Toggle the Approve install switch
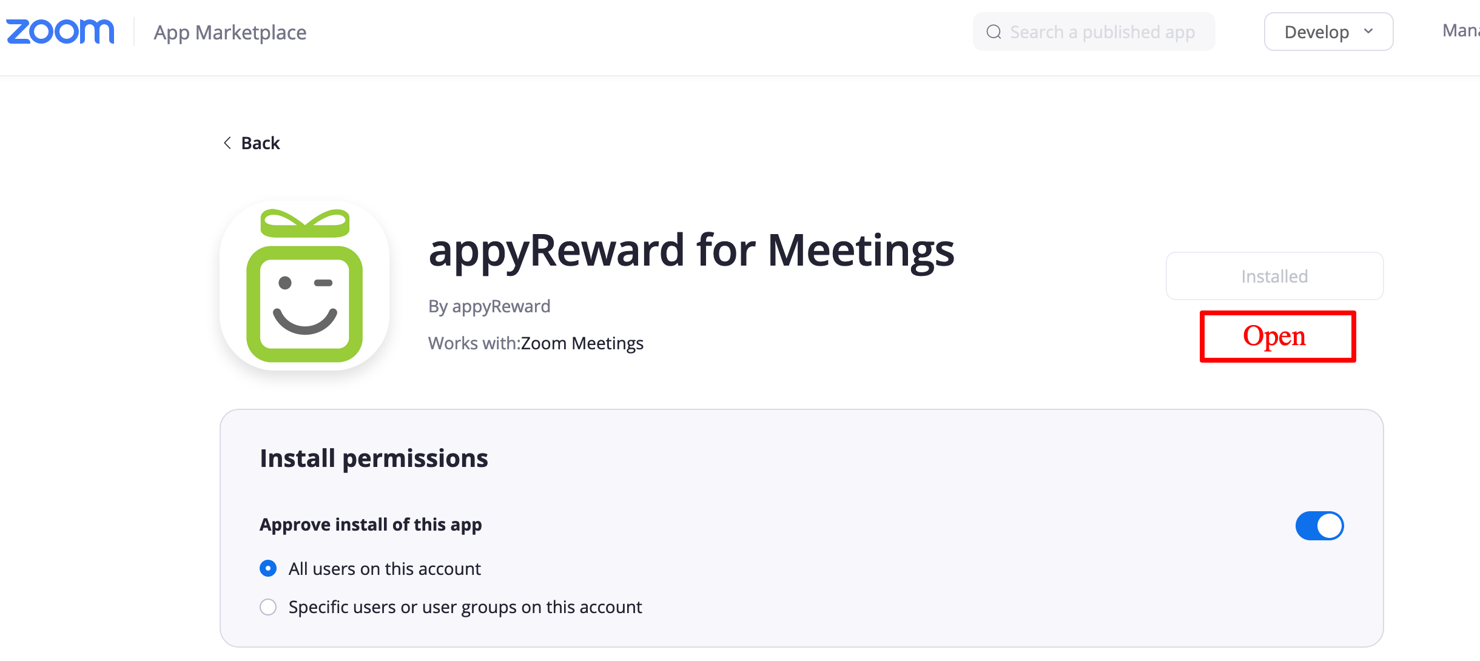The image size is (1480, 661). tap(1319, 526)
